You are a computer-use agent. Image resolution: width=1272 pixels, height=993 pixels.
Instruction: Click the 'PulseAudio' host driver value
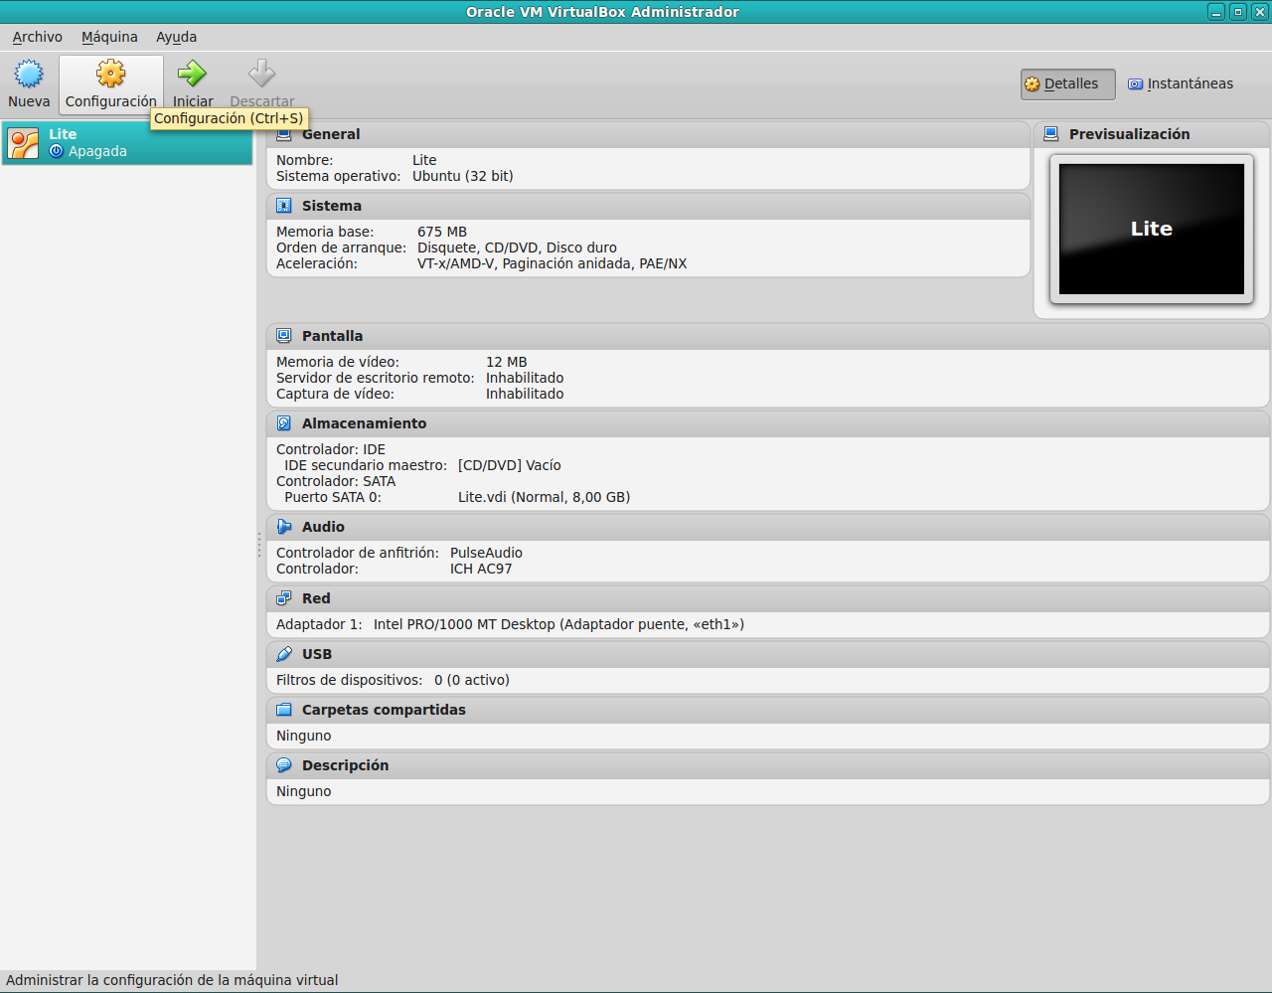486,553
